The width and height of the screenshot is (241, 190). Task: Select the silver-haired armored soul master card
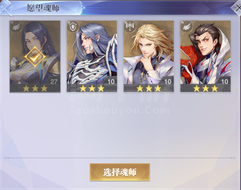click(x=92, y=56)
